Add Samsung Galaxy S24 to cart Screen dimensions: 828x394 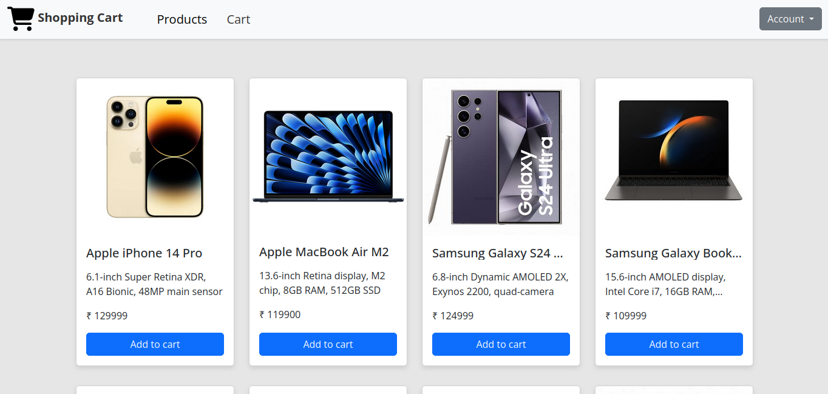coord(501,344)
